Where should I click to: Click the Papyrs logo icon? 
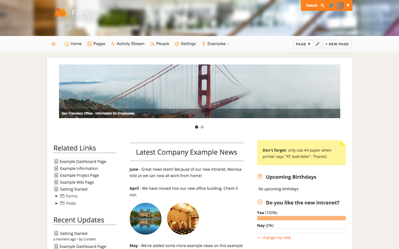[61, 12]
